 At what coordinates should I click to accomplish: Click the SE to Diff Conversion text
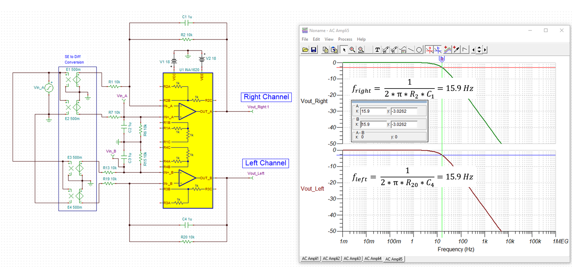point(74,59)
